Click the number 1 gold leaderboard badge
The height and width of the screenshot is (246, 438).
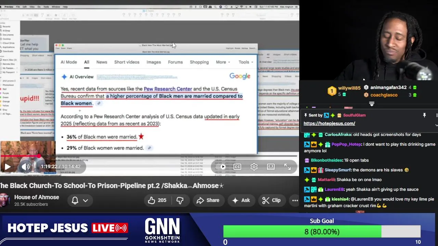point(332,91)
